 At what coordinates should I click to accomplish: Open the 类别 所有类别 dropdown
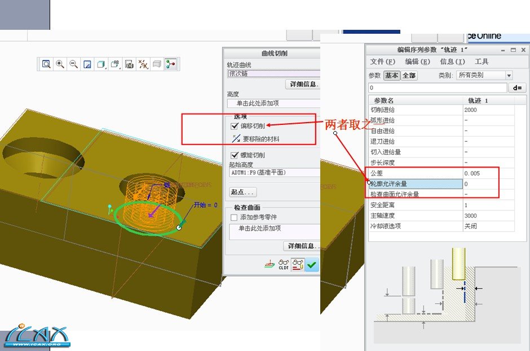484,75
